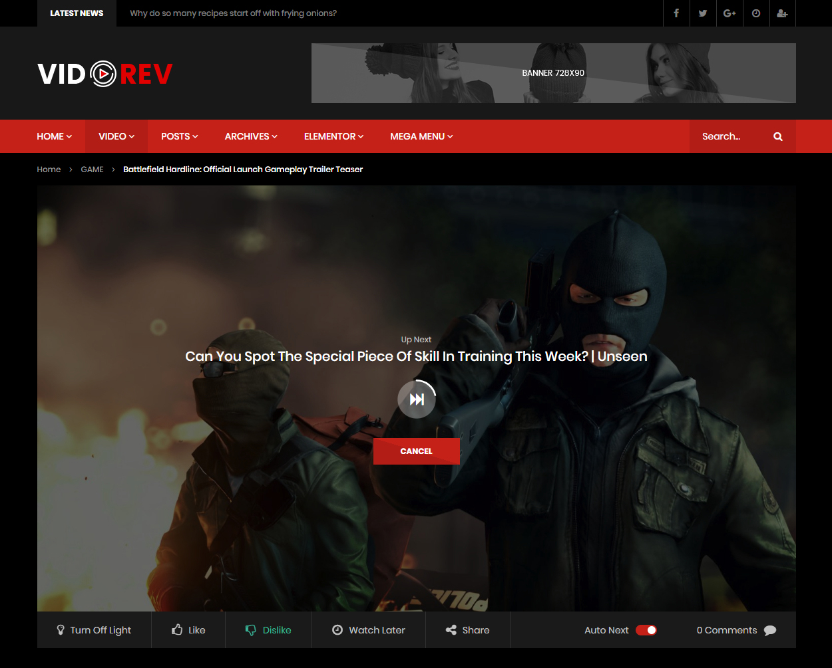Go to GAME breadcrumb link
Image resolution: width=832 pixels, height=668 pixels.
[92, 169]
